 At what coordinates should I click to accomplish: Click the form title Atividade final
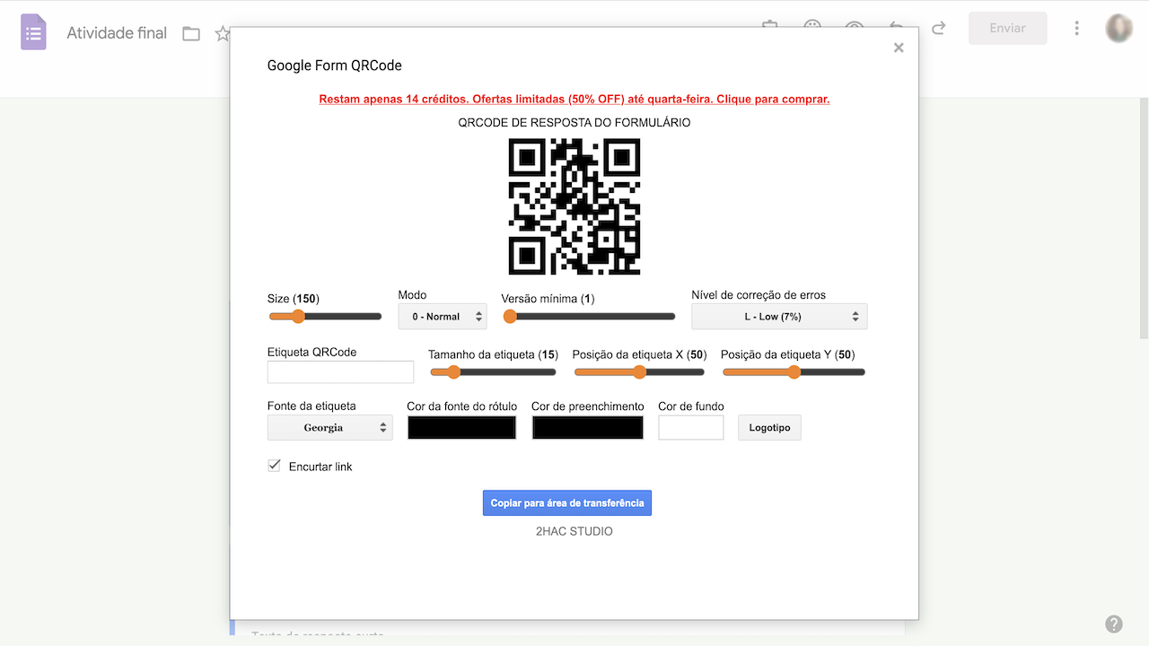(117, 33)
